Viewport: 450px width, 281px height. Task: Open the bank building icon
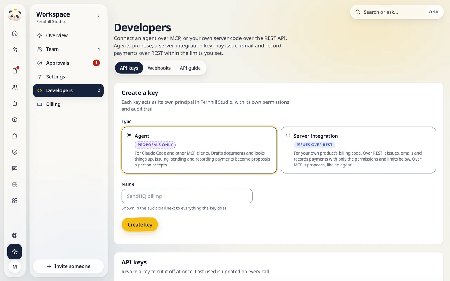(x=15, y=136)
